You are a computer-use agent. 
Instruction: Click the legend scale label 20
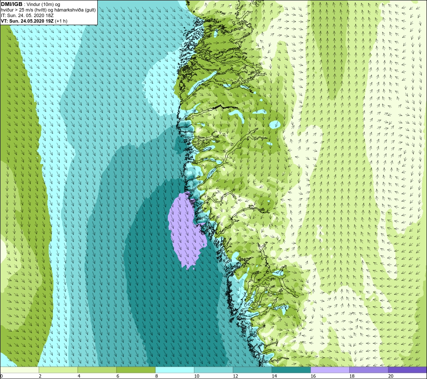[391, 376]
